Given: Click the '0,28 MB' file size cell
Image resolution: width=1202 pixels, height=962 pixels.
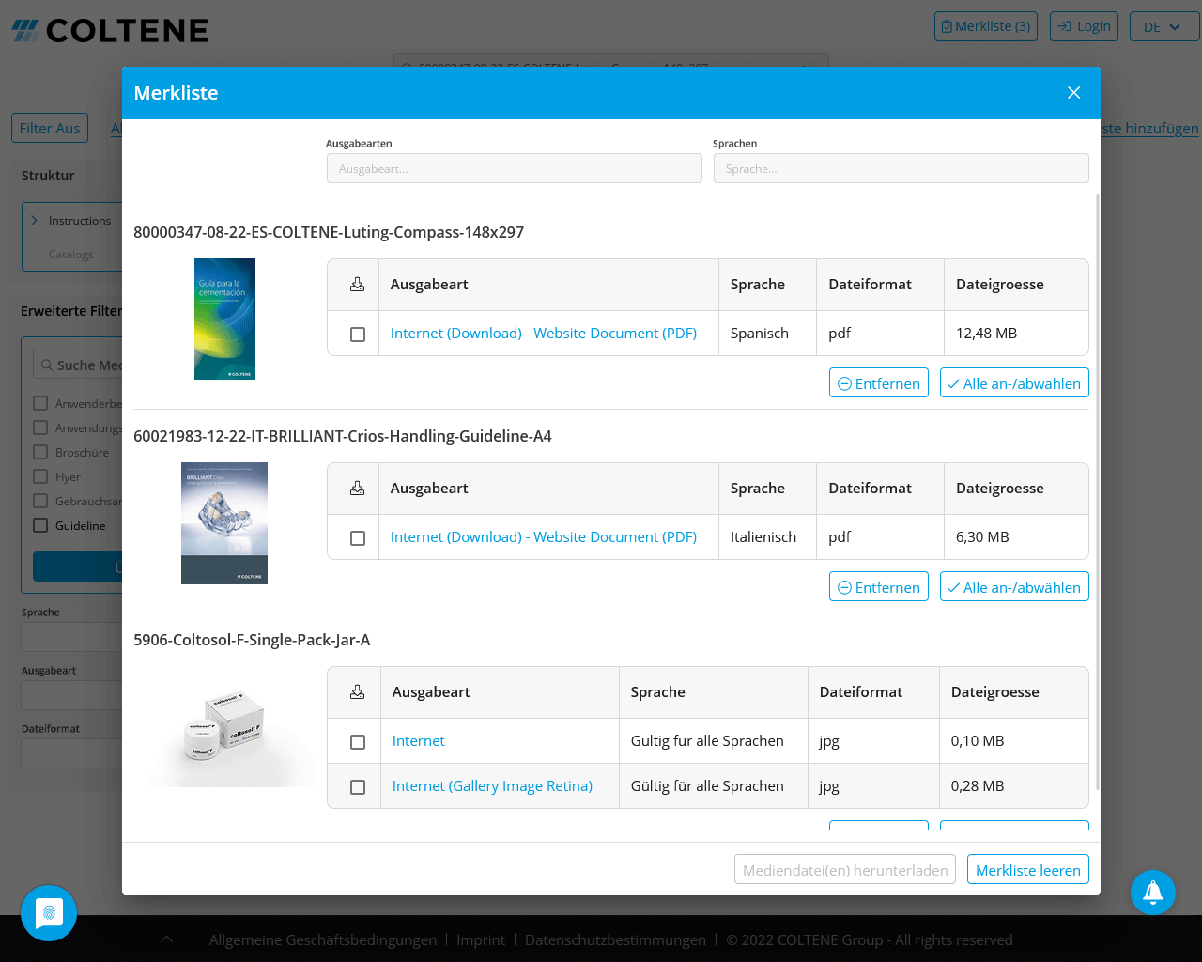Looking at the screenshot, I should point(1014,786).
